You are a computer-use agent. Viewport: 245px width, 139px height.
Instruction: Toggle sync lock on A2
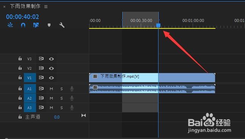pos(41,98)
